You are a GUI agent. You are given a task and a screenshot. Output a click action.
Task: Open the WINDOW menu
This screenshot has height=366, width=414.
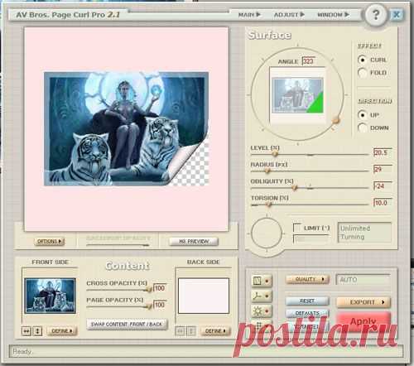point(333,14)
